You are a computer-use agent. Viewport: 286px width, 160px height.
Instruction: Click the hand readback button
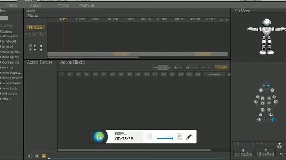[x=243, y=152]
